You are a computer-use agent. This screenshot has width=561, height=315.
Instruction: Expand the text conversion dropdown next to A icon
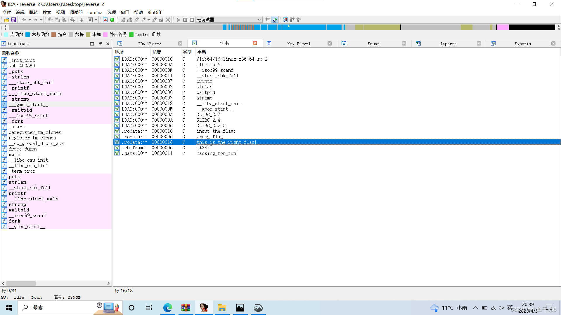(96, 20)
